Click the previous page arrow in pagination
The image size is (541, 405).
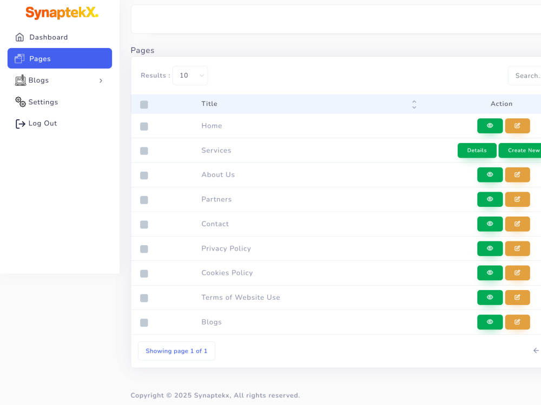click(x=536, y=350)
